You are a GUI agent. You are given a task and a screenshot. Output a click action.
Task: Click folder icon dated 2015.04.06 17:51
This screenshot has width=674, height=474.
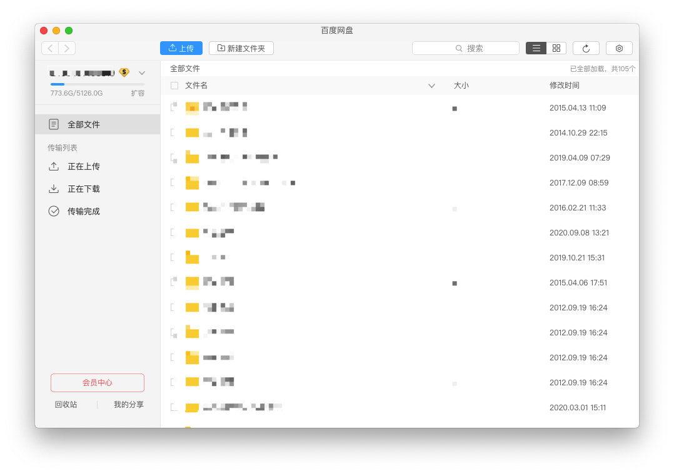coord(192,282)
